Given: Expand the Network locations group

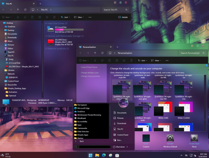Looking at the screenshot, I should (x=46, y=48).
